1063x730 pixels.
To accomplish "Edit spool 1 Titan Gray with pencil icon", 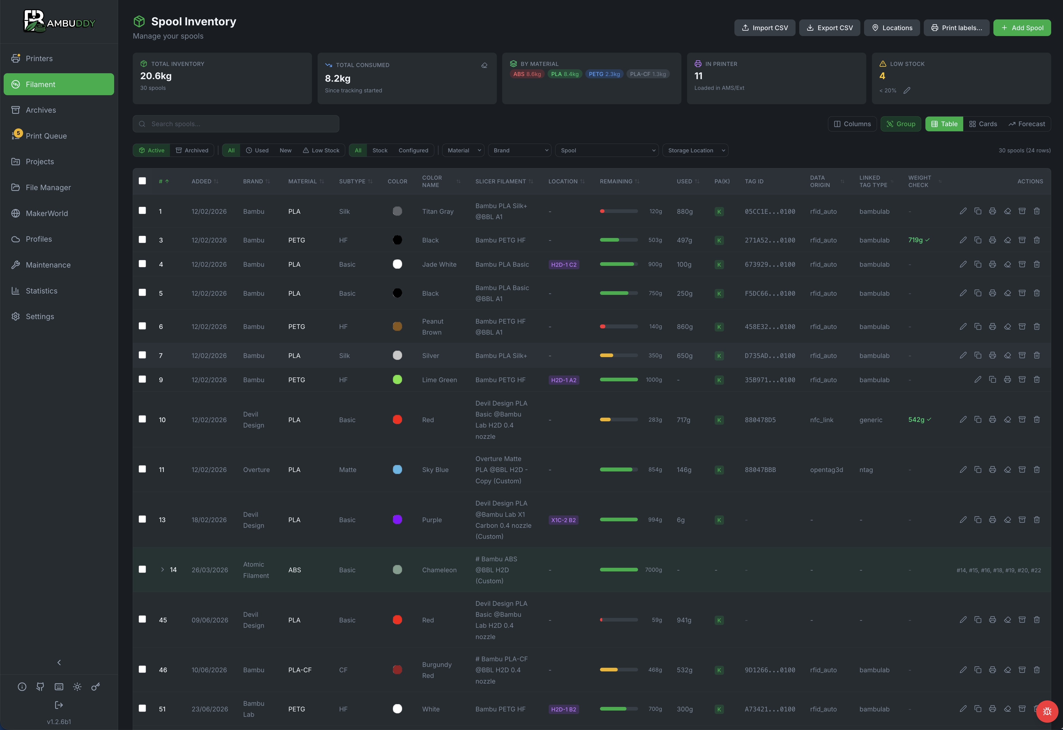I will click(x=963, y=211).
